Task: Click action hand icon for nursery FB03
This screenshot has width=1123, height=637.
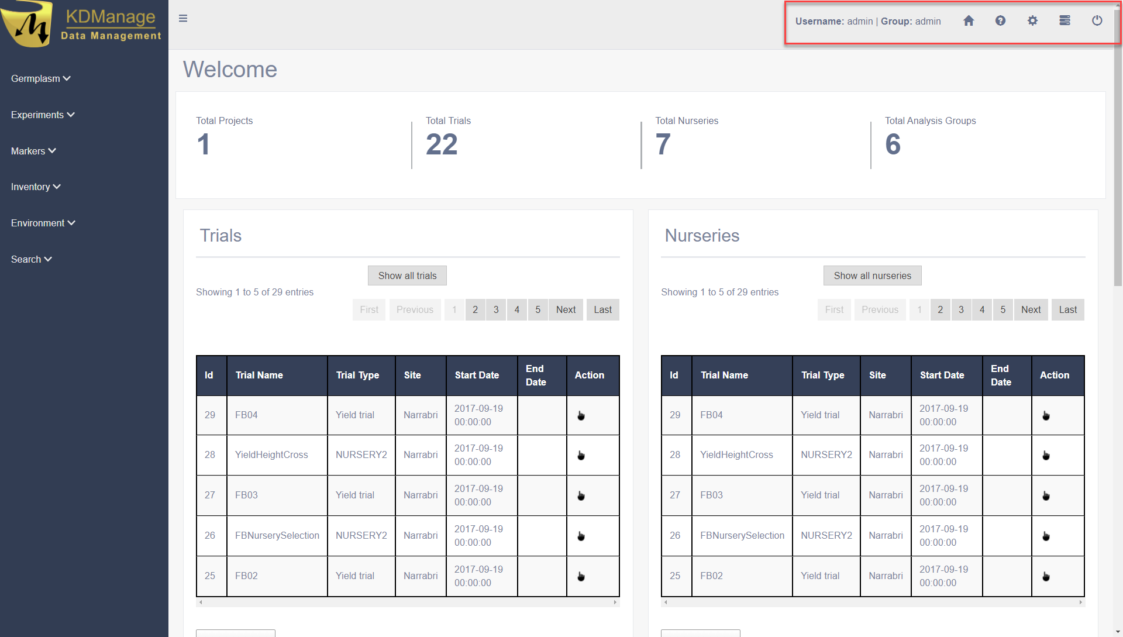Action: point(1046,495)
